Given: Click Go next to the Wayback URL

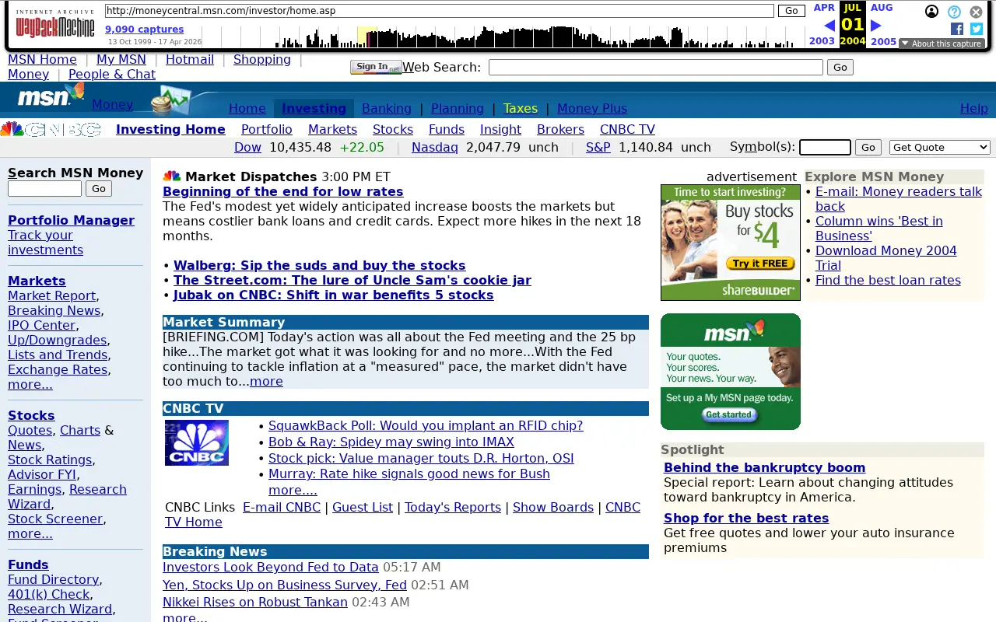Looking at the screenshot, I should [x=791, y=11].
